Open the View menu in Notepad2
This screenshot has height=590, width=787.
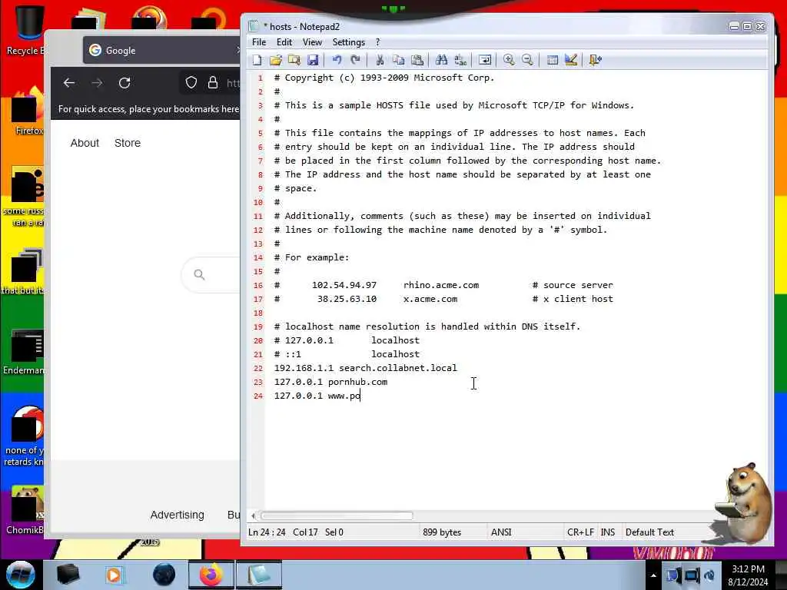tap(312, 42)
